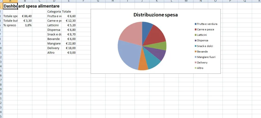Select the 'Latticini' legend entry in chart
Screen dimensions: 261x118
pyautogui.click(x=202, y=35)
